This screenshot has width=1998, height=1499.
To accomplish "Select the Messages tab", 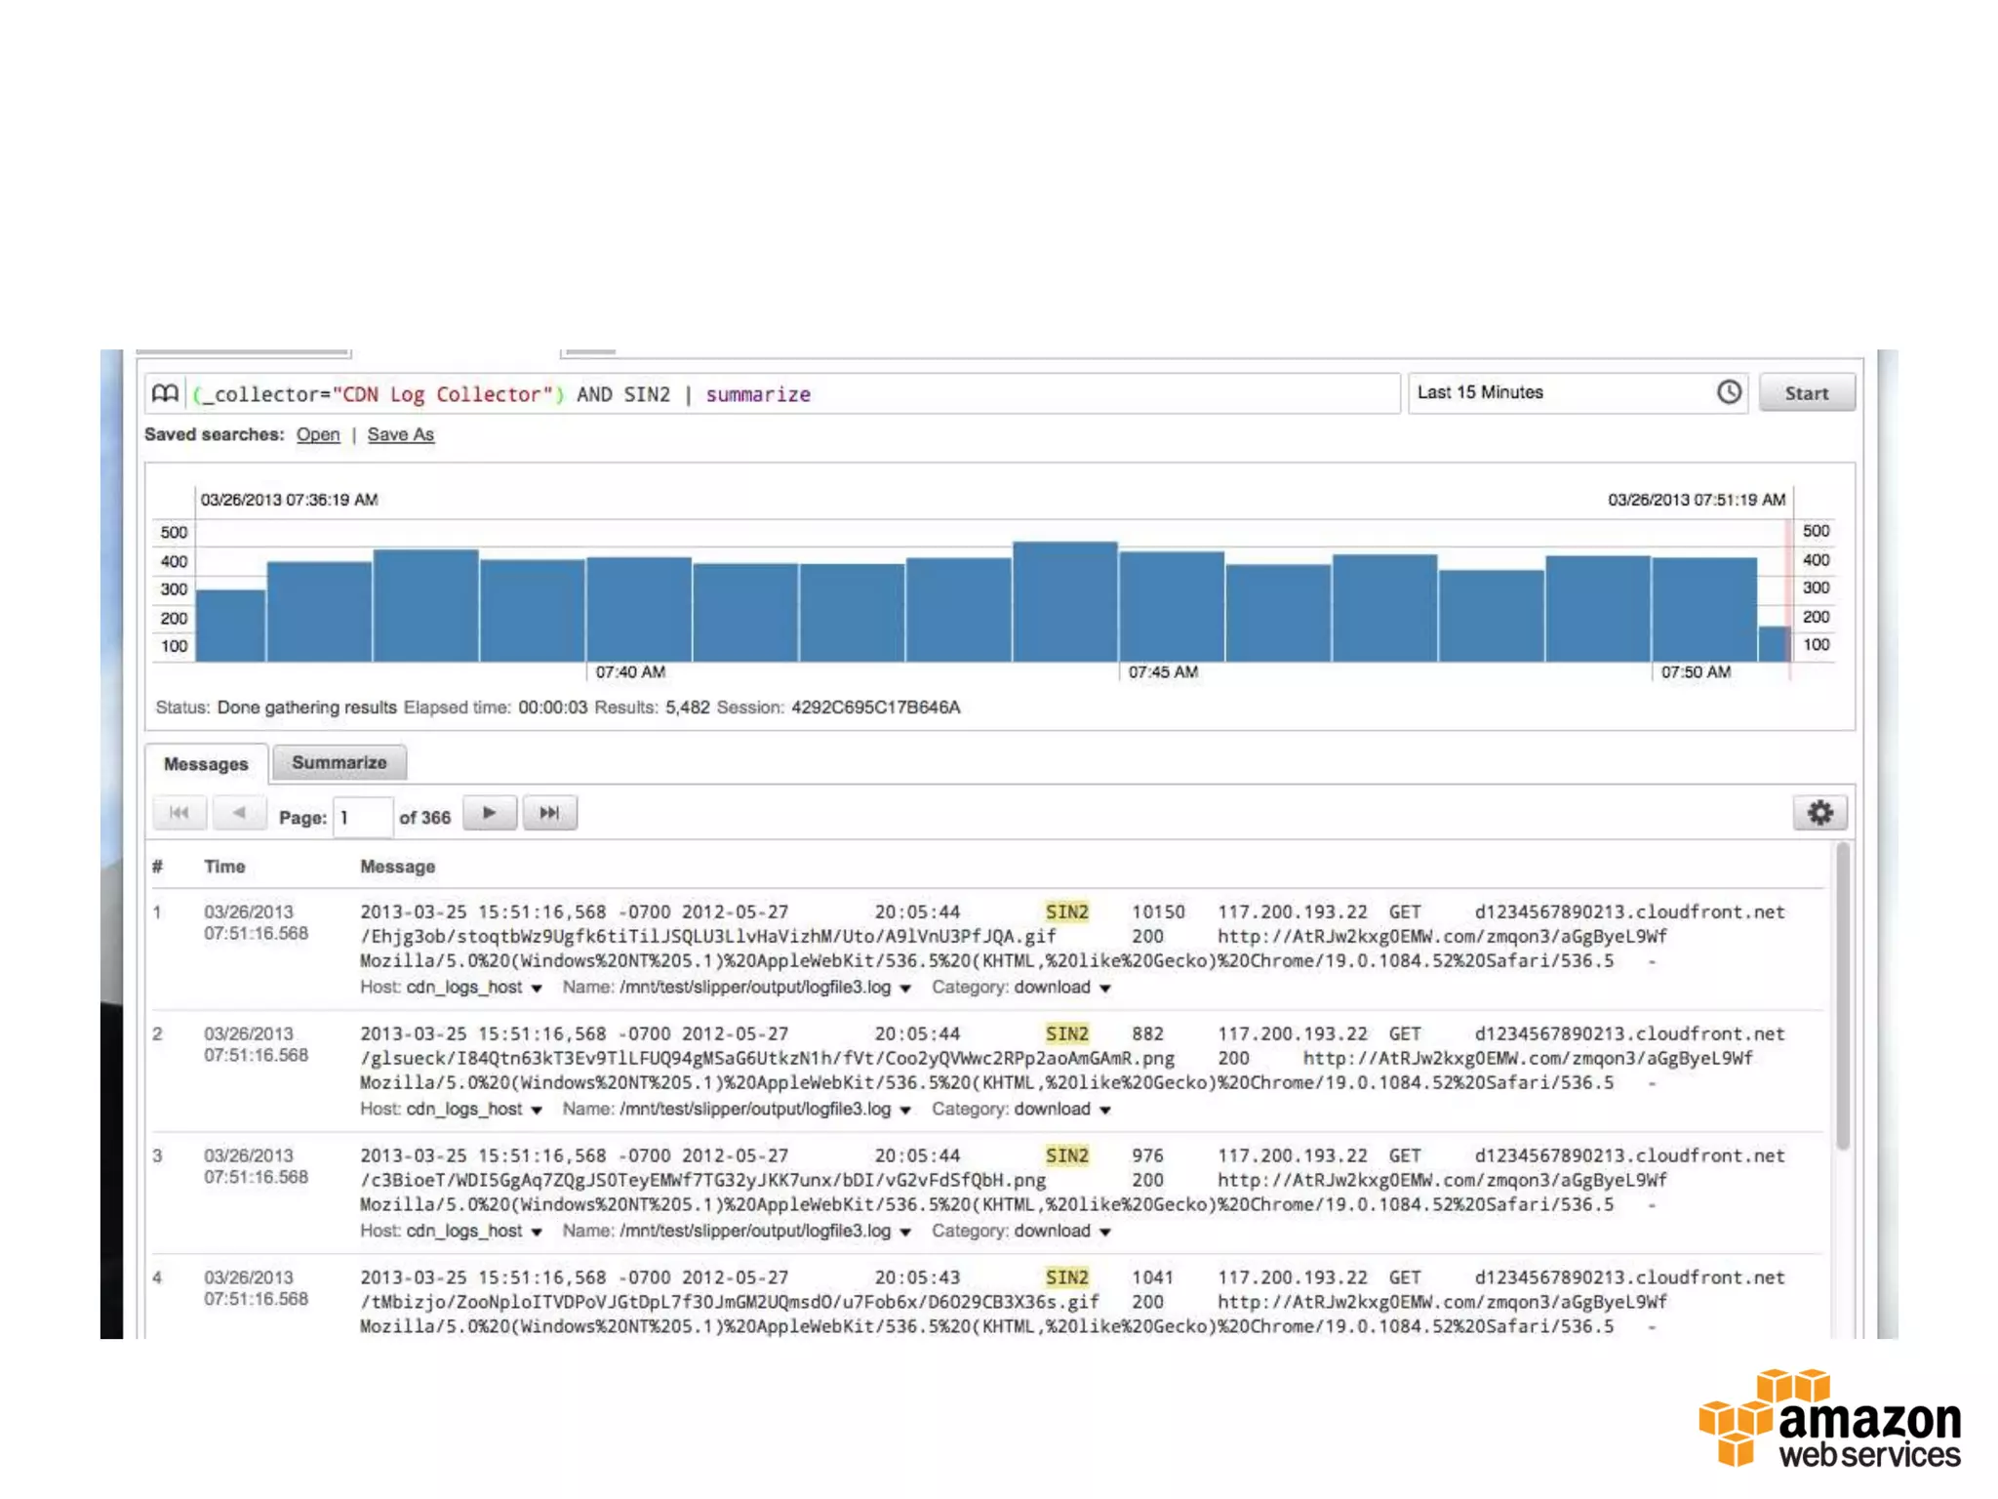I will coord(206,764).
